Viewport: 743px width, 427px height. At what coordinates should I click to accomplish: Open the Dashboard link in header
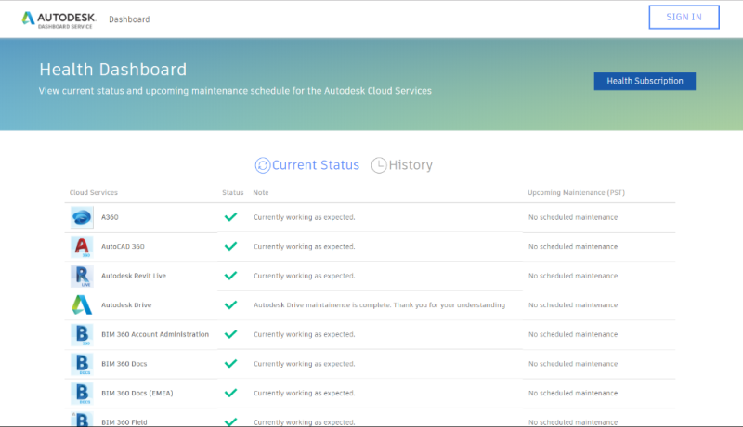[x=129, y=19]
